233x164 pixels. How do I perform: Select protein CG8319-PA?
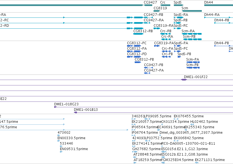164,43
